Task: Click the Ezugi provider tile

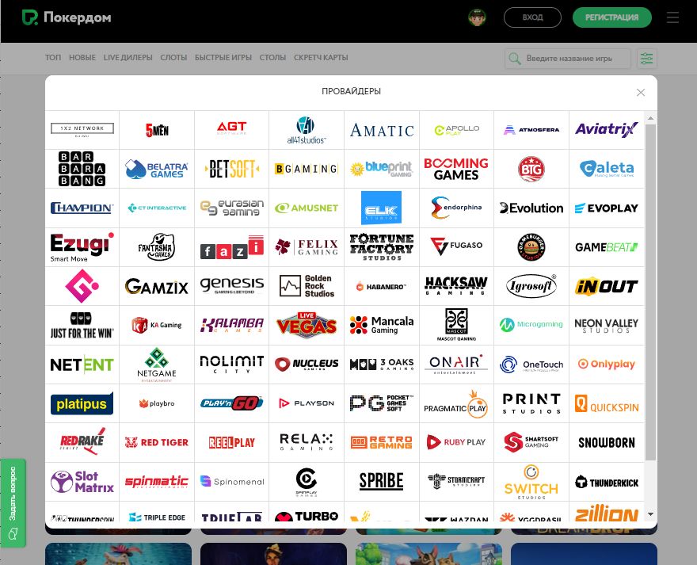Action: 82,246
